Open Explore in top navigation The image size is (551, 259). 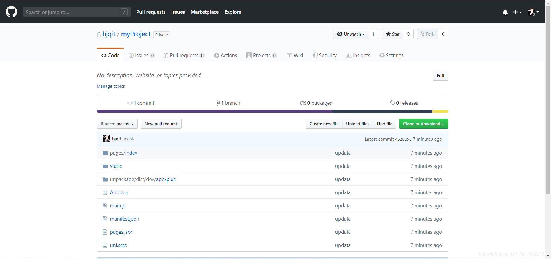pos(233,12)
